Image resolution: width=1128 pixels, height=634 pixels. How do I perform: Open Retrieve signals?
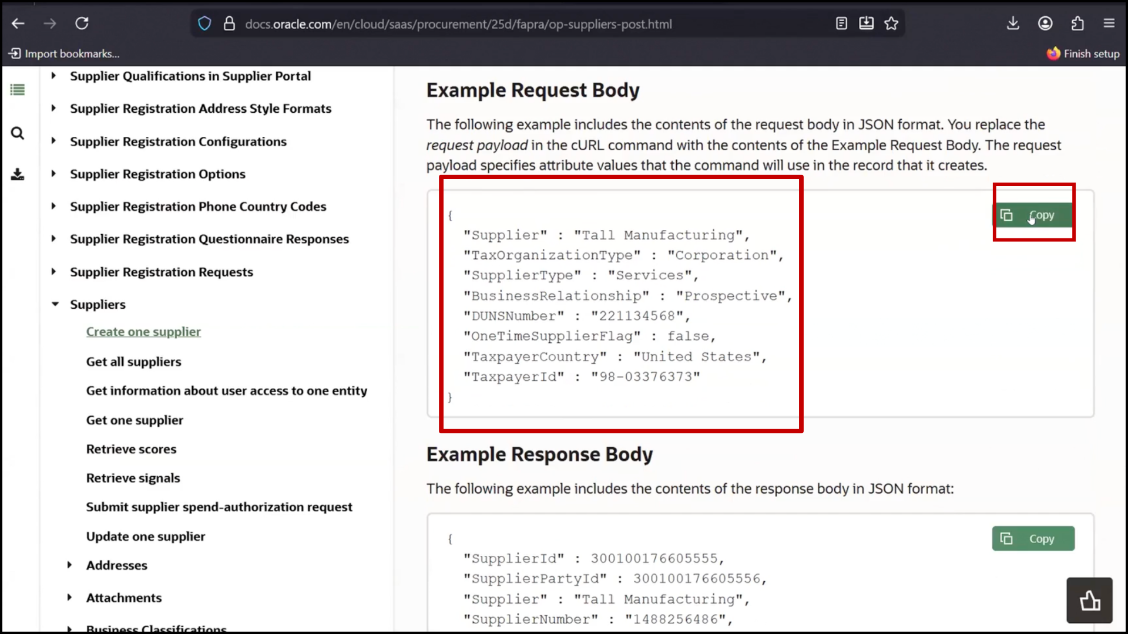133,478
